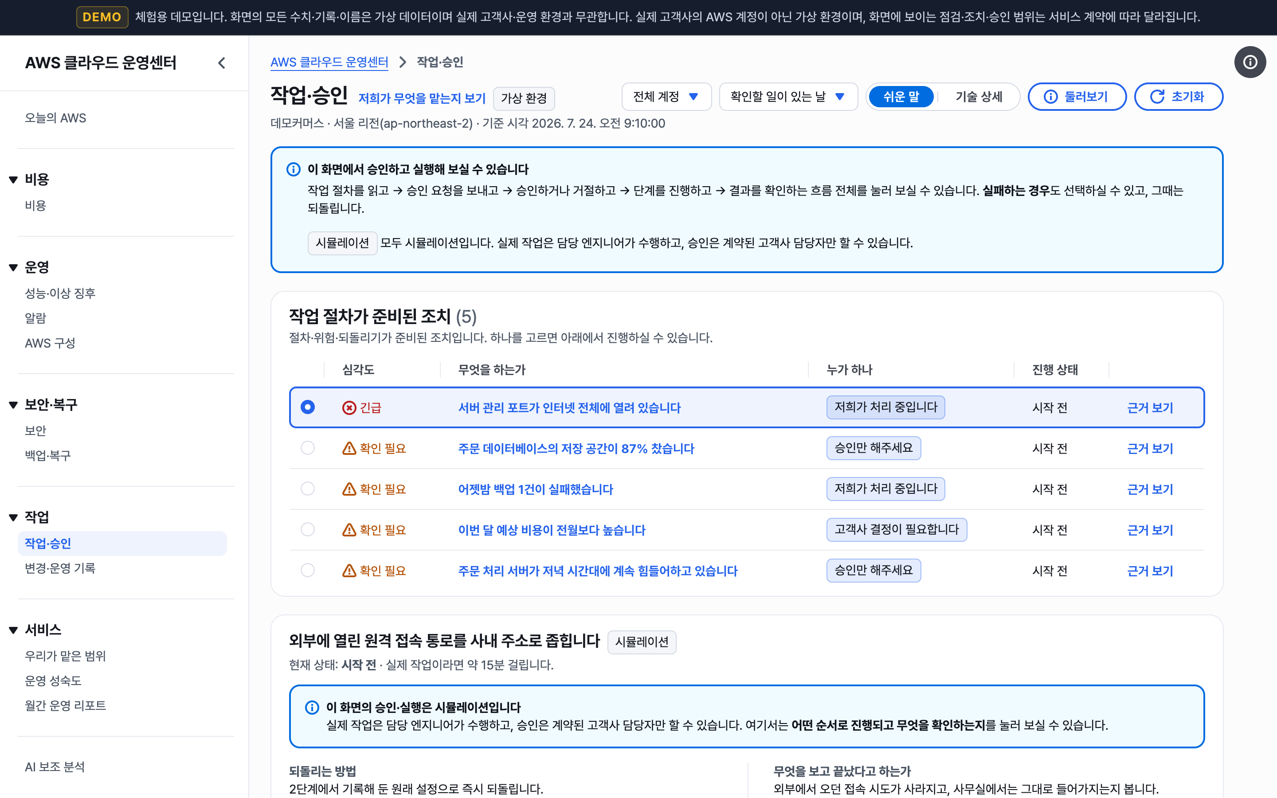Open 주문 처리 서버가 저녁 시간대에 계속 힘들어하고 있습니다 link
Screen dimensions: 1277x798
(x=598, y=570)
